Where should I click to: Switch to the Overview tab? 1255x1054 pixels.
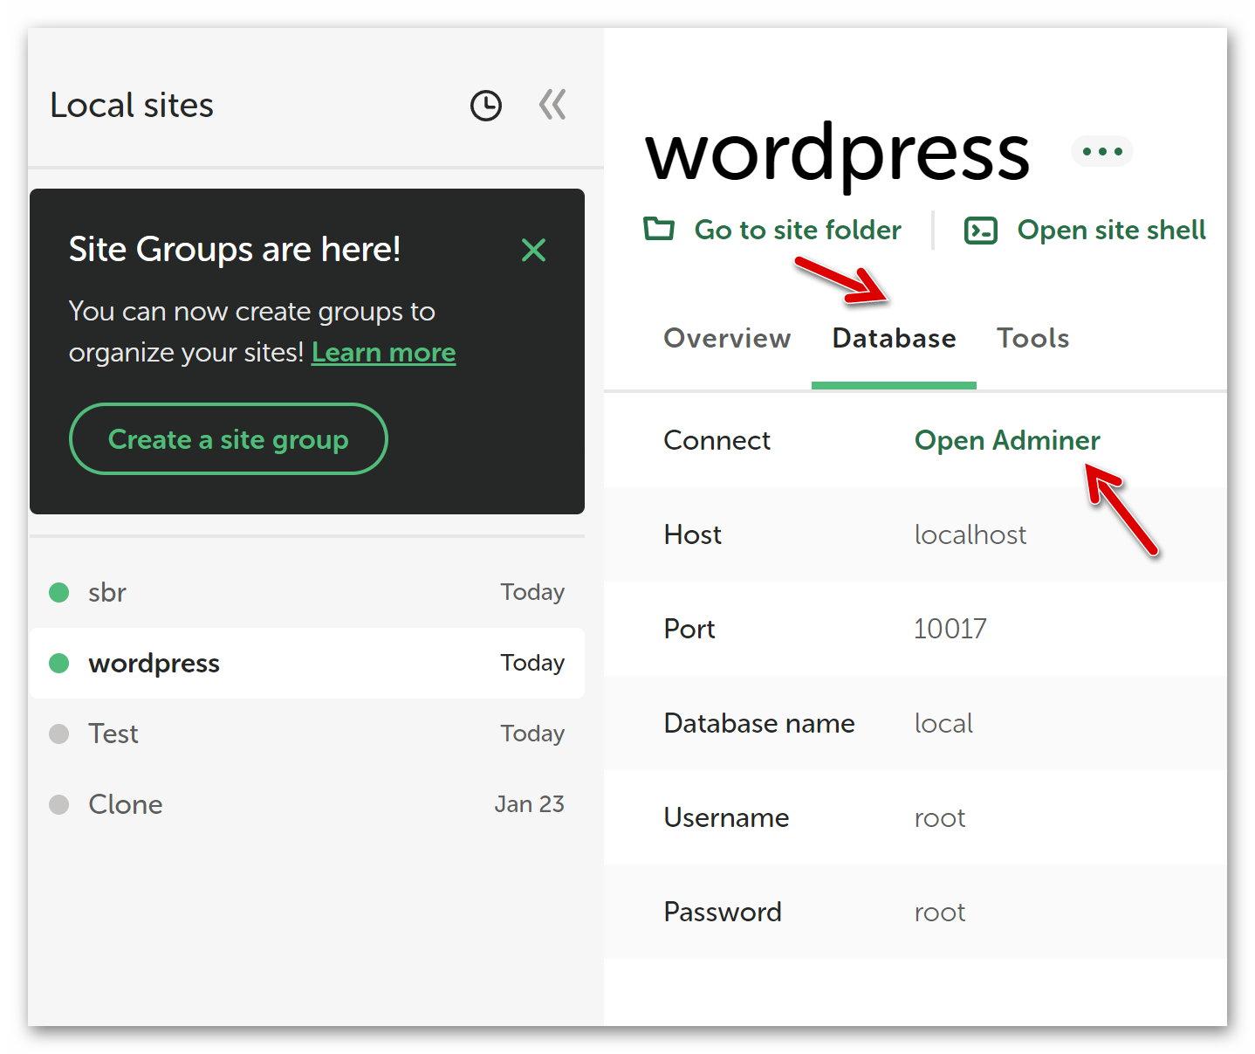[727, 338]
